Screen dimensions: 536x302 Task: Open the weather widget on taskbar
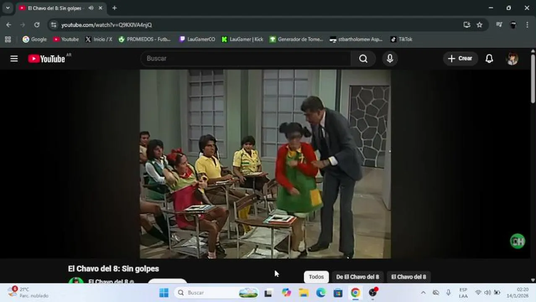[x=28, y=292]
